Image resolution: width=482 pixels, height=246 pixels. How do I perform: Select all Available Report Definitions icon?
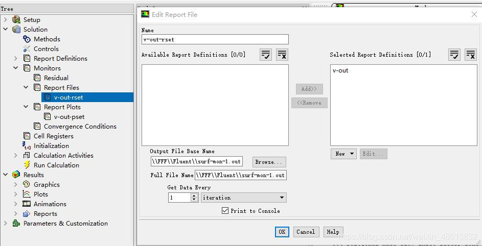pos(266,55)
